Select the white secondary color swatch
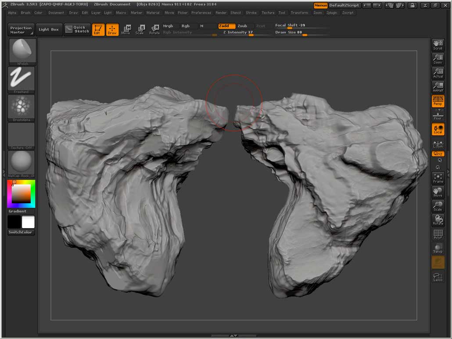Screen dimensions: 452x339 pyautogui.click(x=28, y=222)
